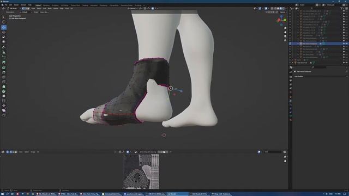Open the viewport Options dropdown
Screen dimensions: 349x196
[x=282, y=12]
